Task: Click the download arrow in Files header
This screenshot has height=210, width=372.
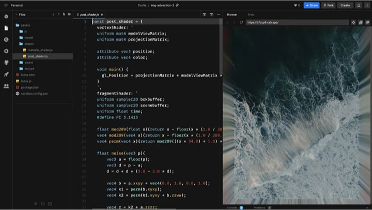Action: click(53, 14)
